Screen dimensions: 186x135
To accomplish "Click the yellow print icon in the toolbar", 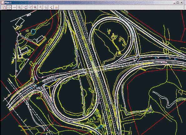I will [56, 7].
